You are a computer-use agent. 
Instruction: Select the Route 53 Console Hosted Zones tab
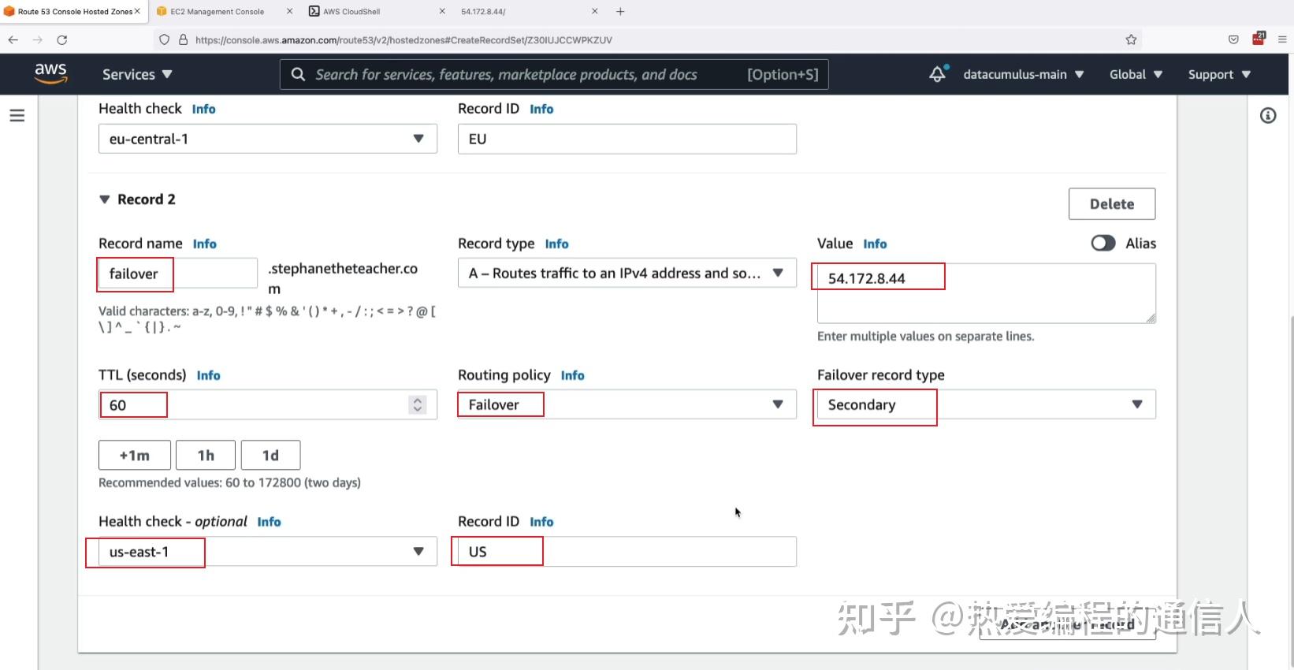(75, 11)
